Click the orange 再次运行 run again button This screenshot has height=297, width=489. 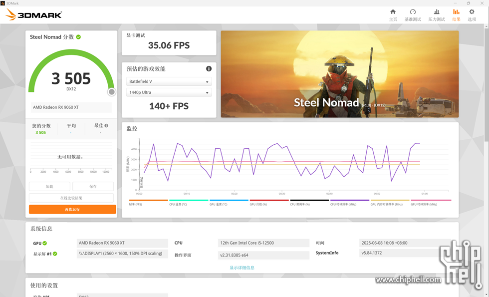72,209
